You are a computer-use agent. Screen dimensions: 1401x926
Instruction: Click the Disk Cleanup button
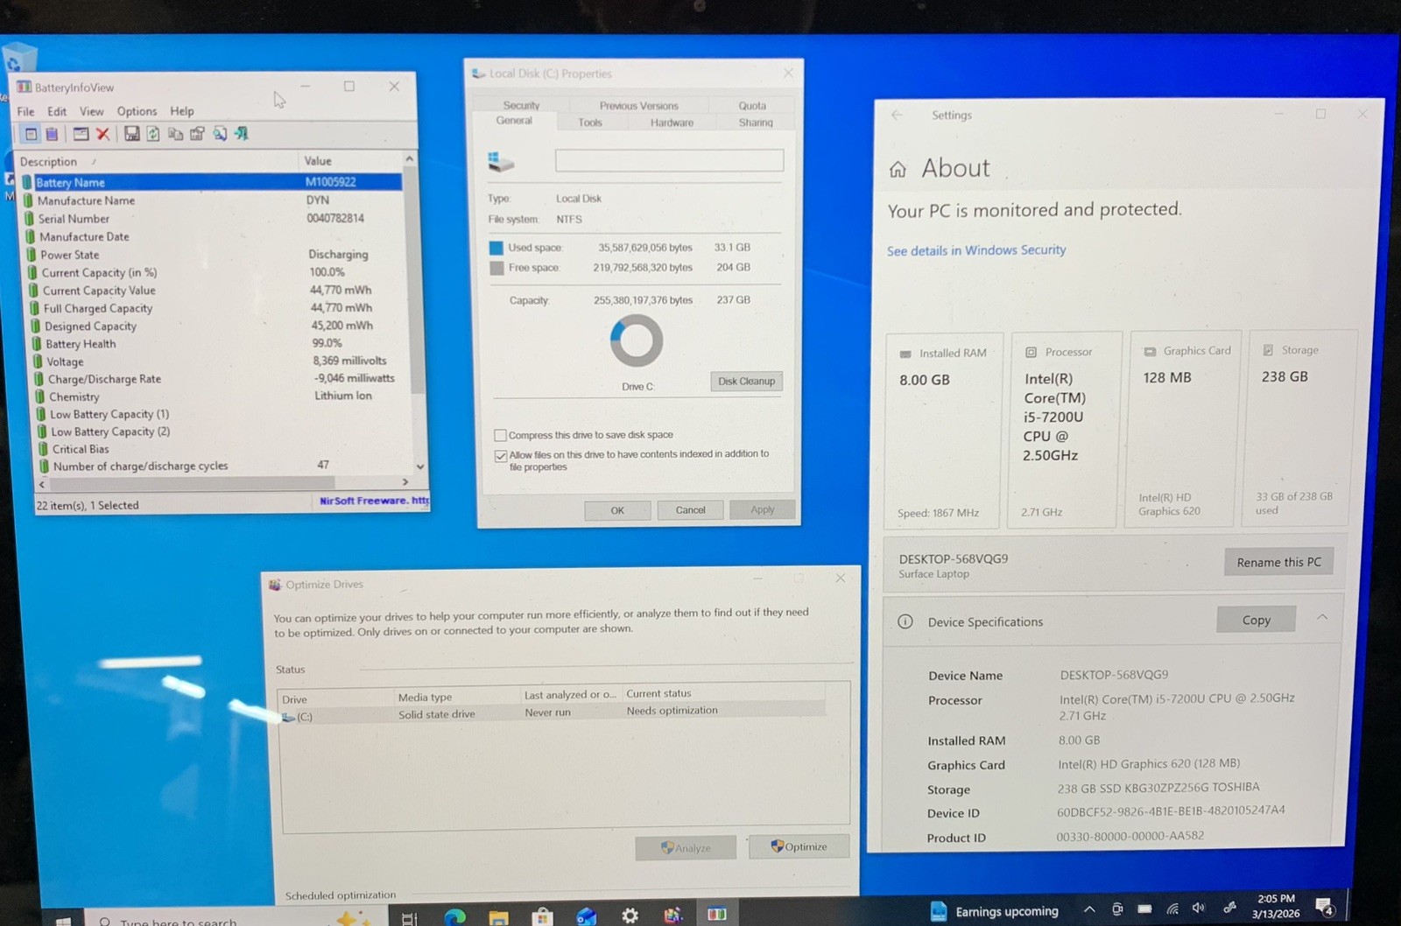tap(746, 382)
